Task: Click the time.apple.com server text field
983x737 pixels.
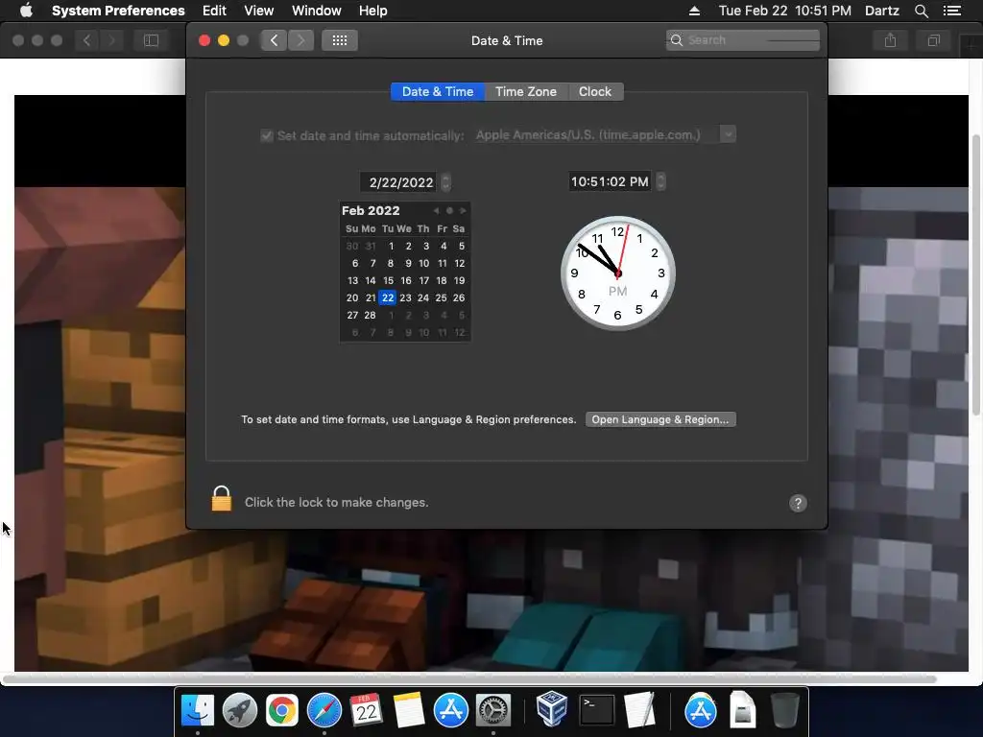Action: click(597, 134)
